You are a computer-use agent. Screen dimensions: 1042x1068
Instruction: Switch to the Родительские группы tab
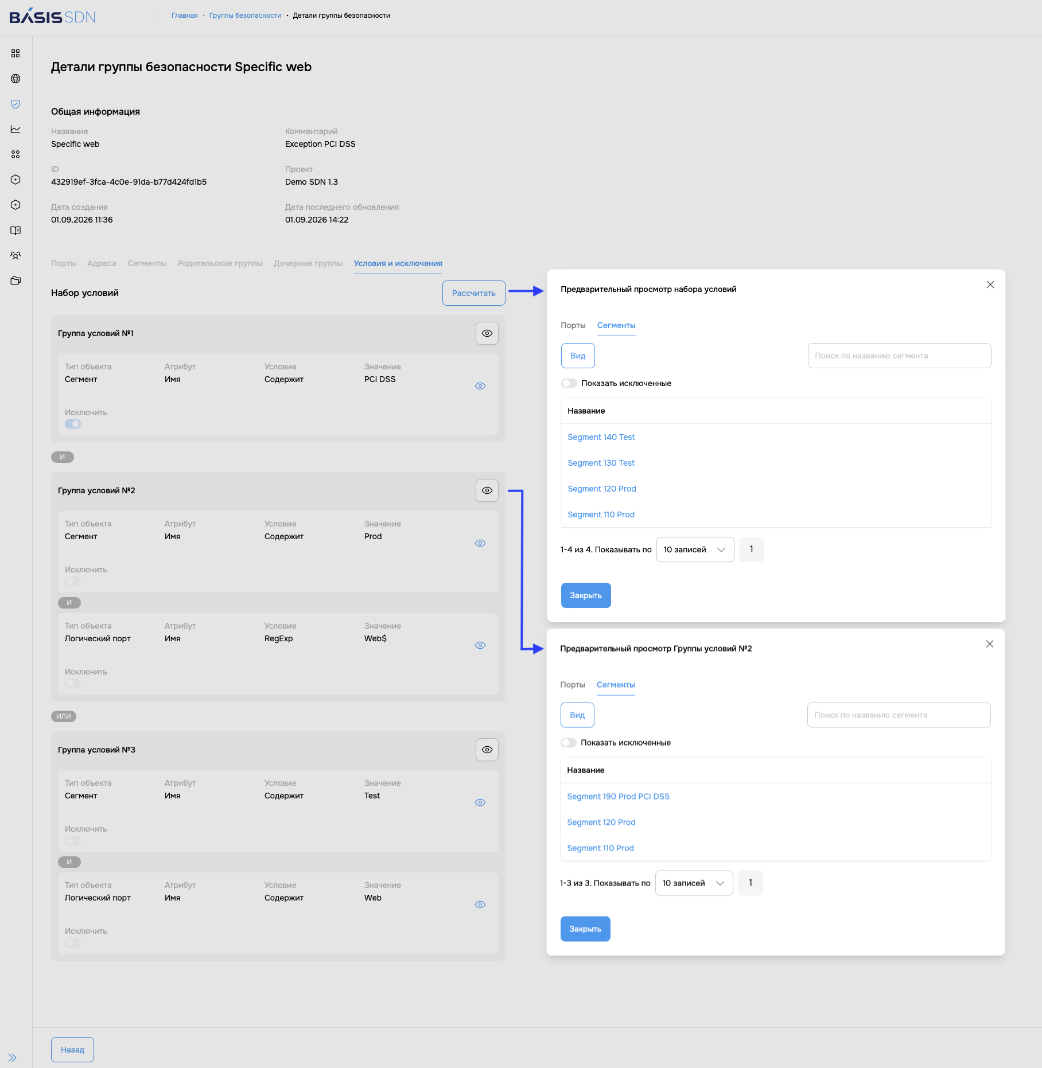point(220,263)
